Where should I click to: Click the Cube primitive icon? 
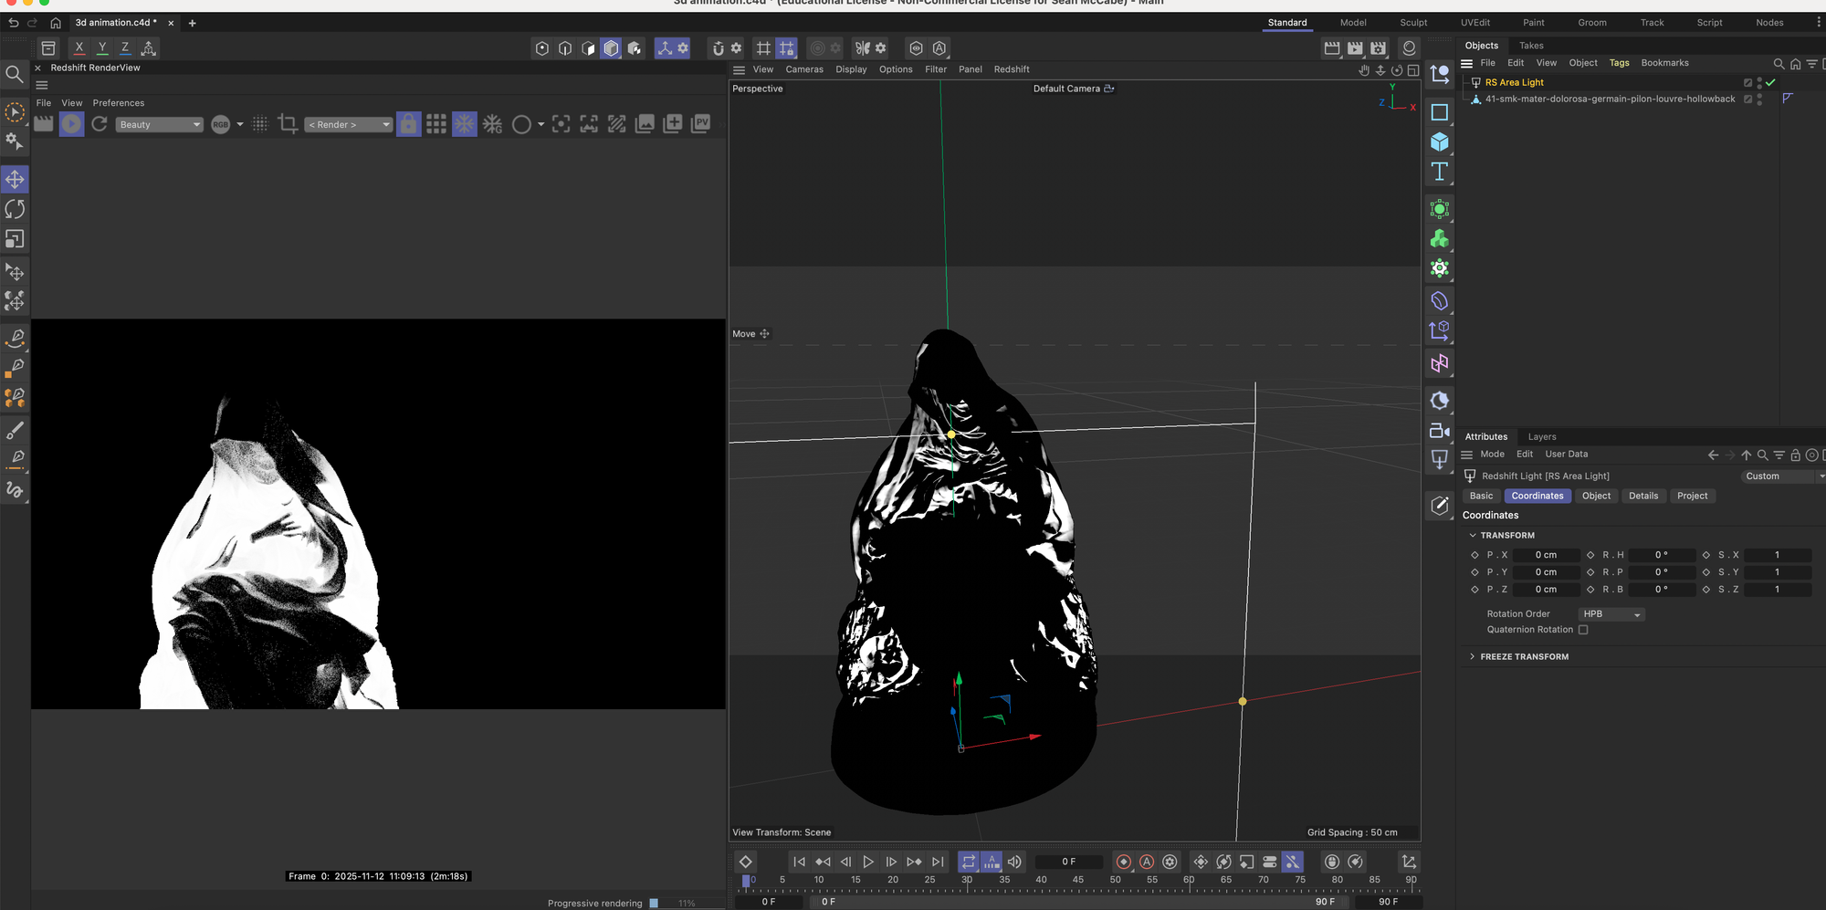pyautogui.click(x=1440, y=142)
